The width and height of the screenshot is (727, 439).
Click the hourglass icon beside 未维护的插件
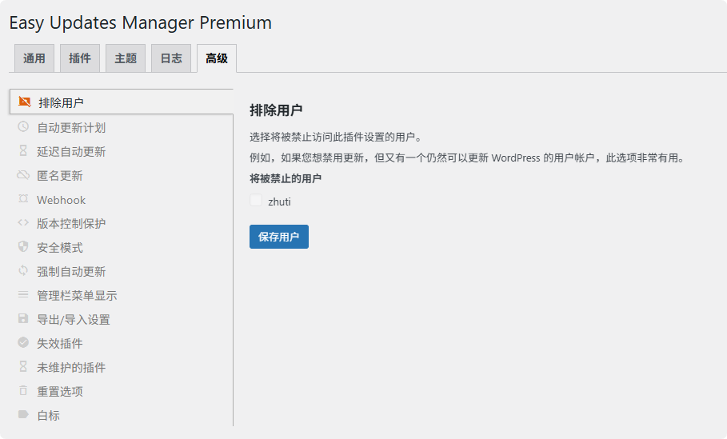[23, 366]
